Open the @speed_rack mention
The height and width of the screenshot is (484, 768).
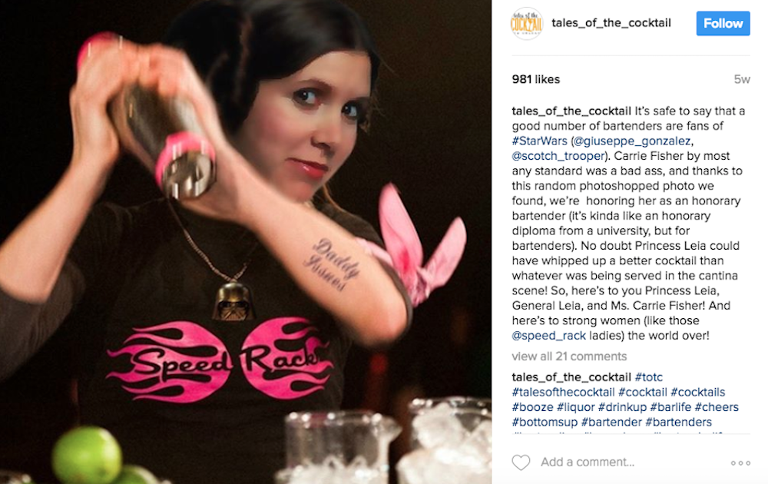coord(548,336)
